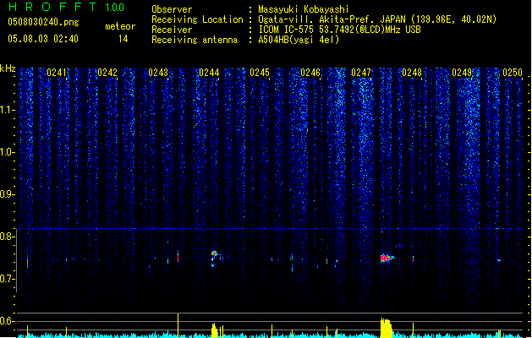Click the date stamp 05.08.03 02:40
Image resolution: width=532 pixels, height=338 pixels.
(43, 39)
